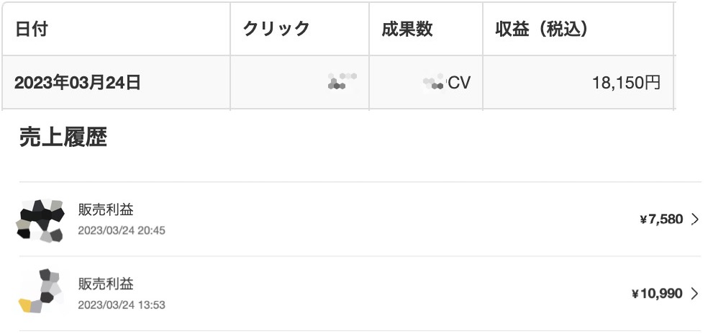The image size is (708, 334).
Task: Click the blurred thumbnail of the 20:45 sale
Action: point(40,220)
